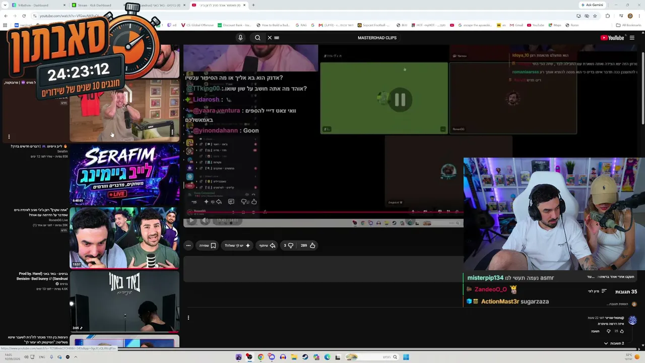This screenshot has height=363, width=645.
Task: Dislike the first comment
Action: [608, 331]
